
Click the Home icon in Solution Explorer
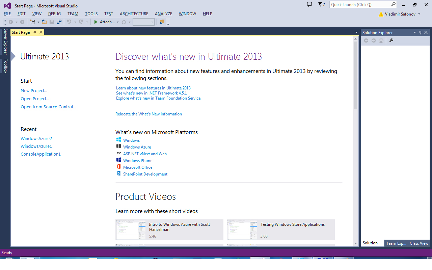point(381,40)
